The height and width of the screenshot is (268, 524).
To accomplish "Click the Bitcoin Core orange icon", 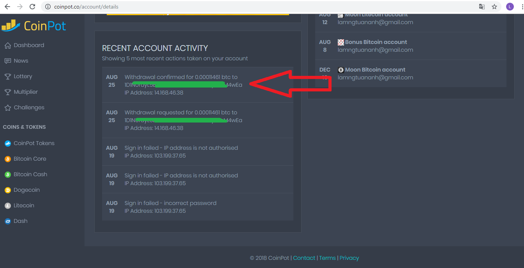I will pos(7,159).
